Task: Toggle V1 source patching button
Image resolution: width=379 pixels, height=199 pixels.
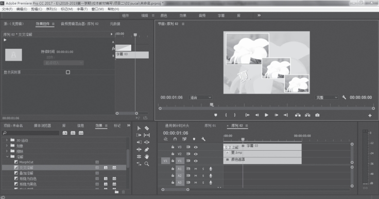Action: point(165,161)
